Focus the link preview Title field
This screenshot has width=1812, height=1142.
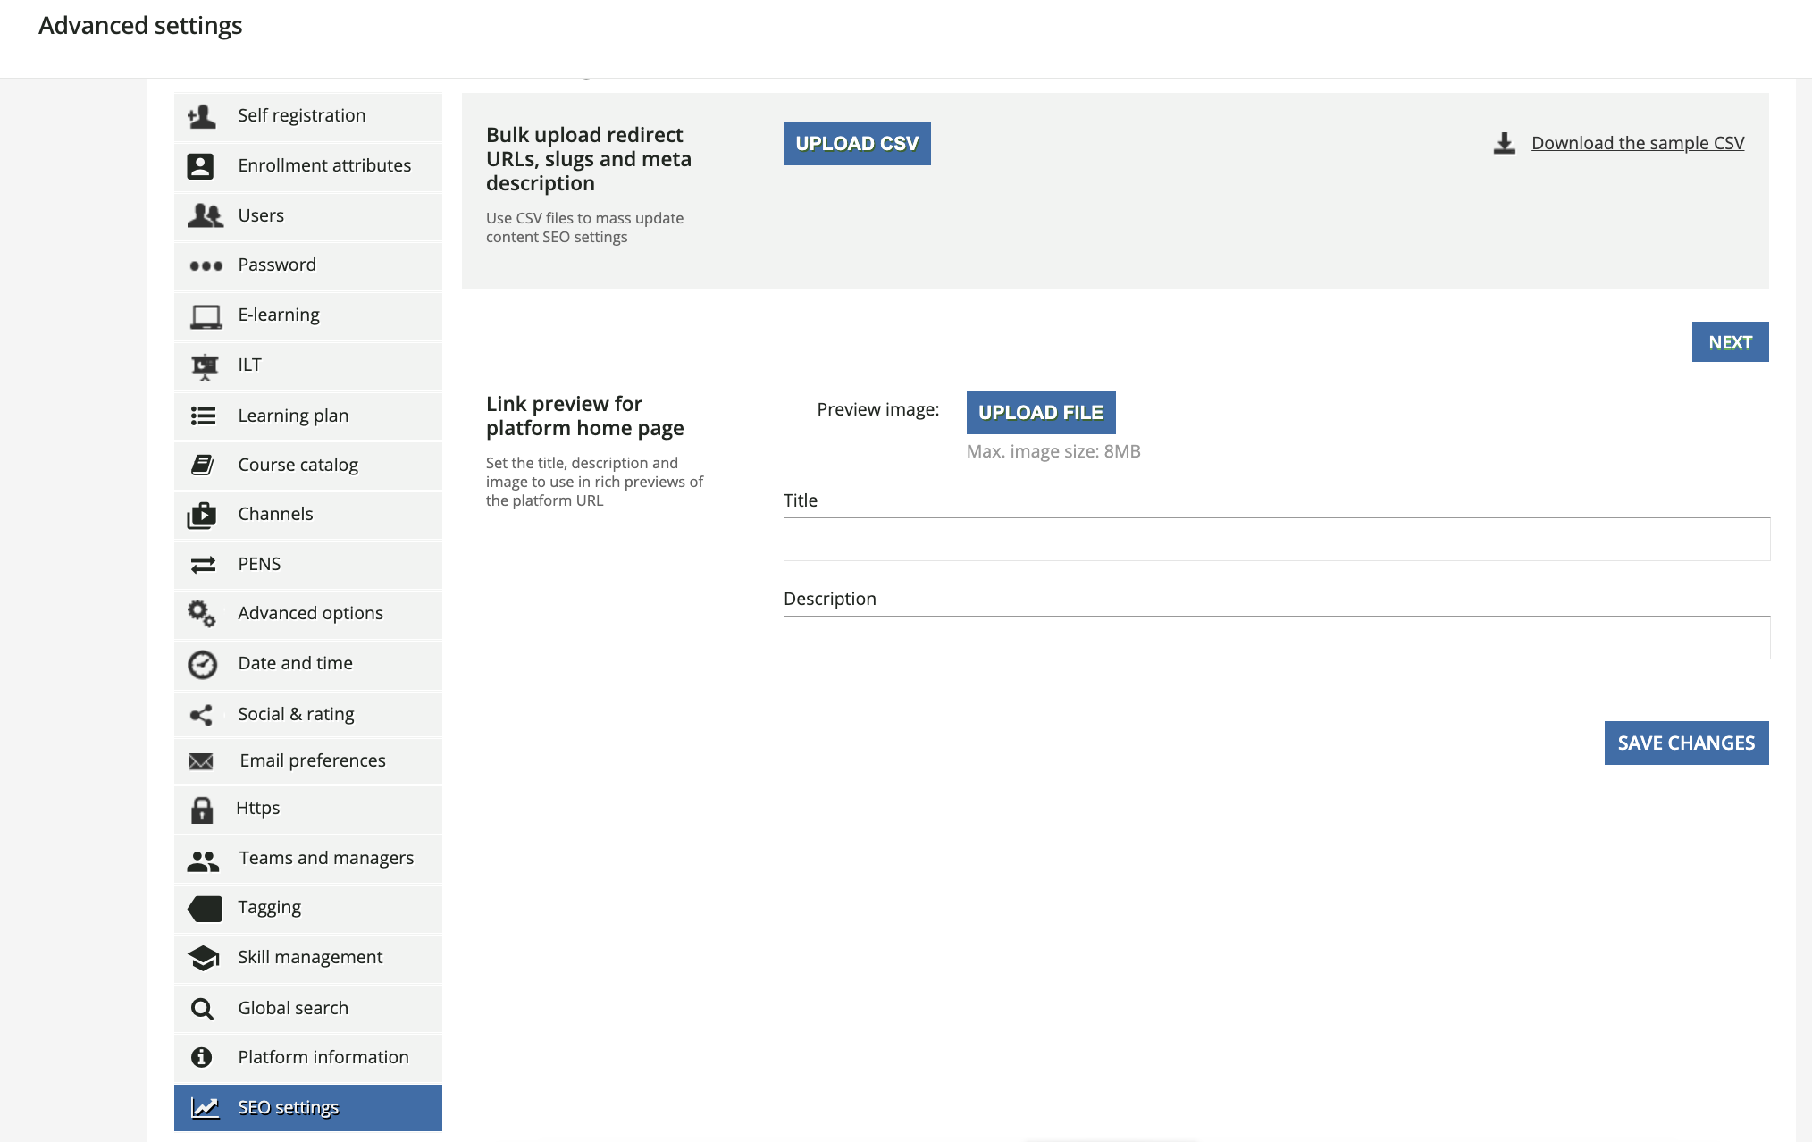(1276, 540)
